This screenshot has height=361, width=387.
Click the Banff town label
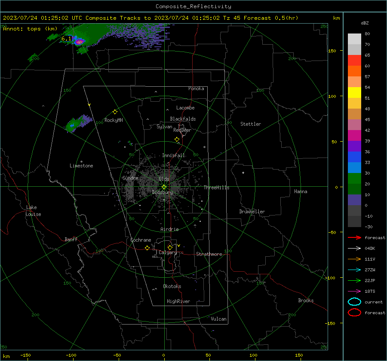pos(71,239)
